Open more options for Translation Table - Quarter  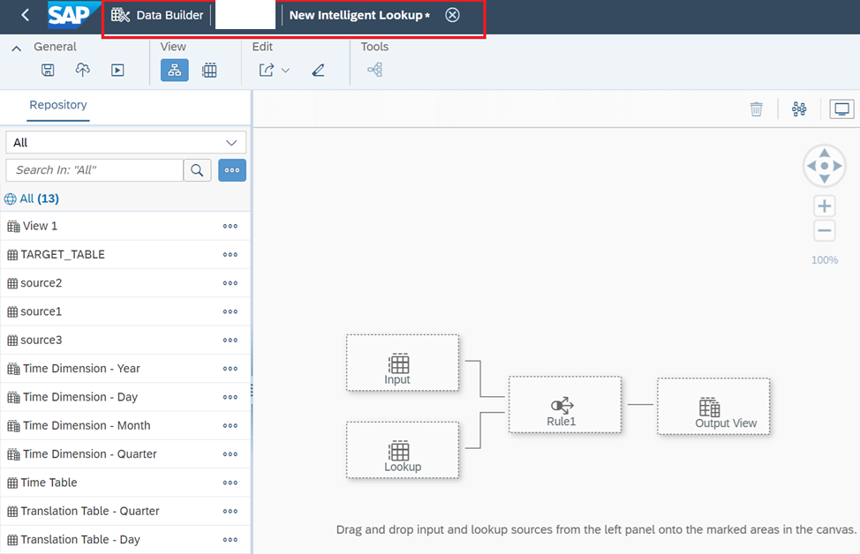230,512
